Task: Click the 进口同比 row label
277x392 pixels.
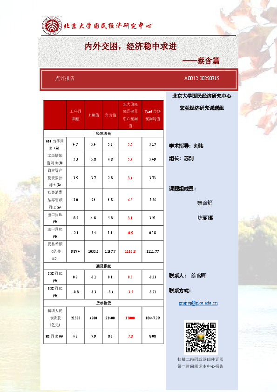Action: tap(55, 233)
